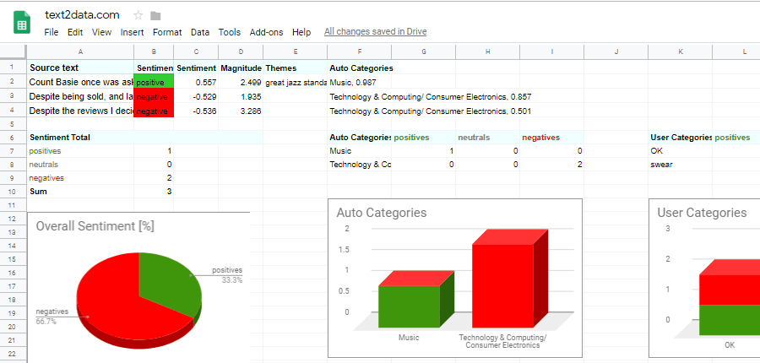Select the Music, 0.987 cell
Viewport: 760px width, 363px height.
pos(359,83)
